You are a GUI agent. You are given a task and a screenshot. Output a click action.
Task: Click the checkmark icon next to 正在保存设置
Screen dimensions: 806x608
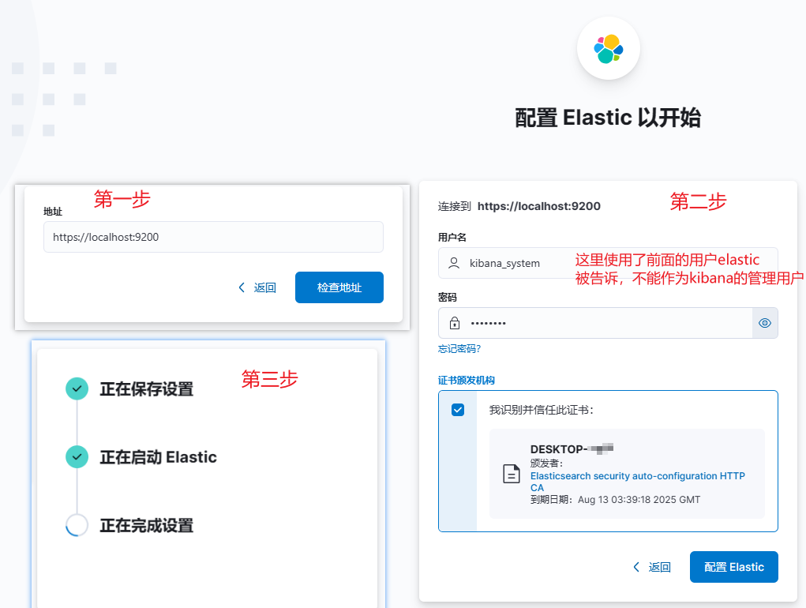click(77, 388)
